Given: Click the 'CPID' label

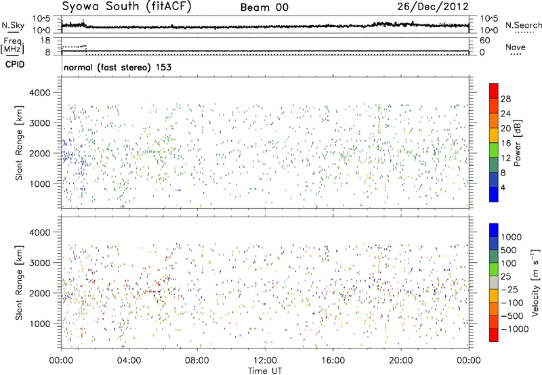Looking at the screenshot, I should click(x=15, y=64).
